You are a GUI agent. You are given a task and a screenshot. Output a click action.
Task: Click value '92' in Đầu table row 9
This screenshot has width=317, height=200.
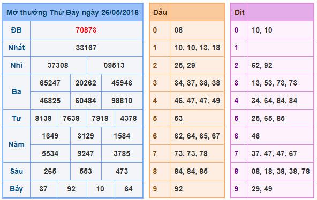178,189
